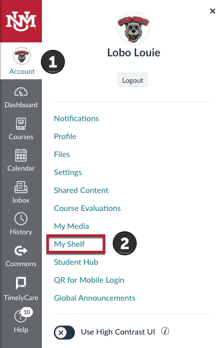This screenshot has width=223, height=348.
Task: Open the Commons arrow icon
Action: click(x=21, y=251)
